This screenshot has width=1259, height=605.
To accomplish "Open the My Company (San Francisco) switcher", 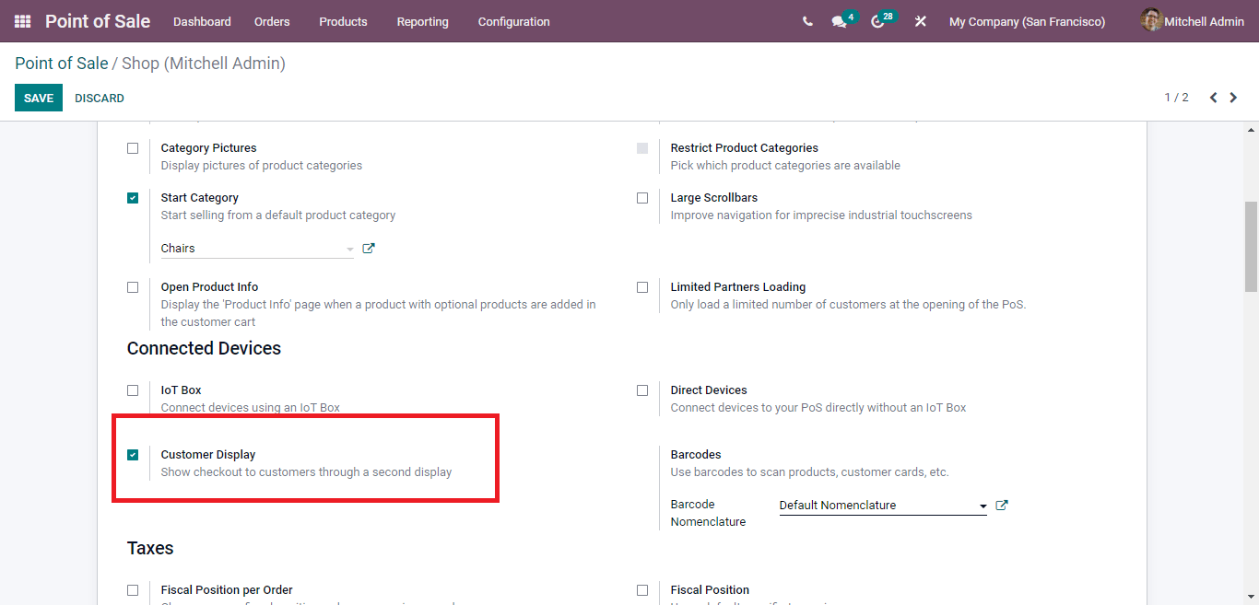I will pos(1027,21).
